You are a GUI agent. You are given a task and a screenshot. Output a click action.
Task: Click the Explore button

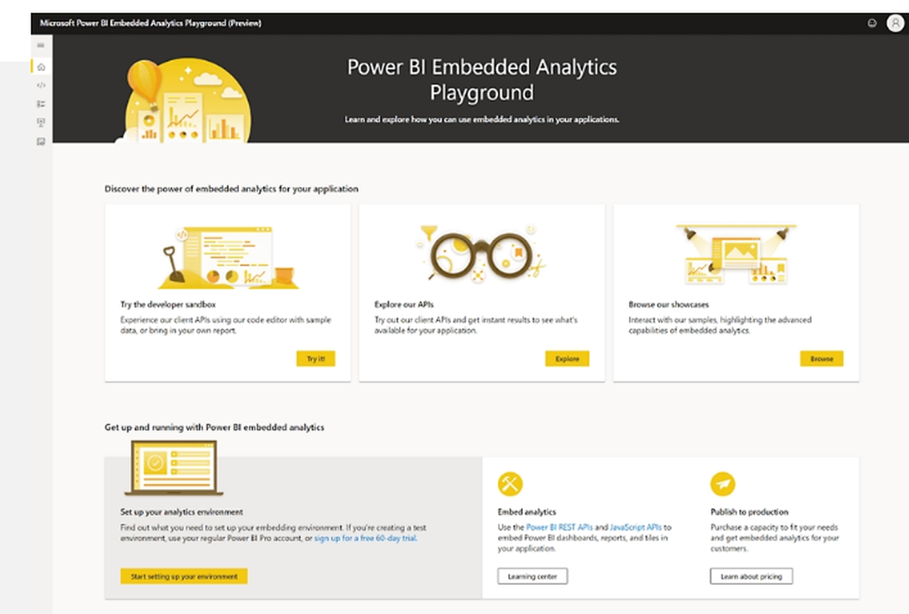[567, 358]
